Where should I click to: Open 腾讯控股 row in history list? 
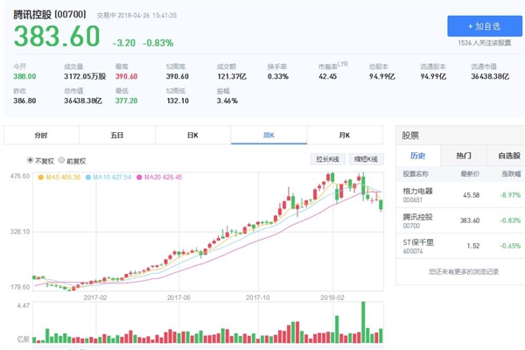[x=416, y=219]
